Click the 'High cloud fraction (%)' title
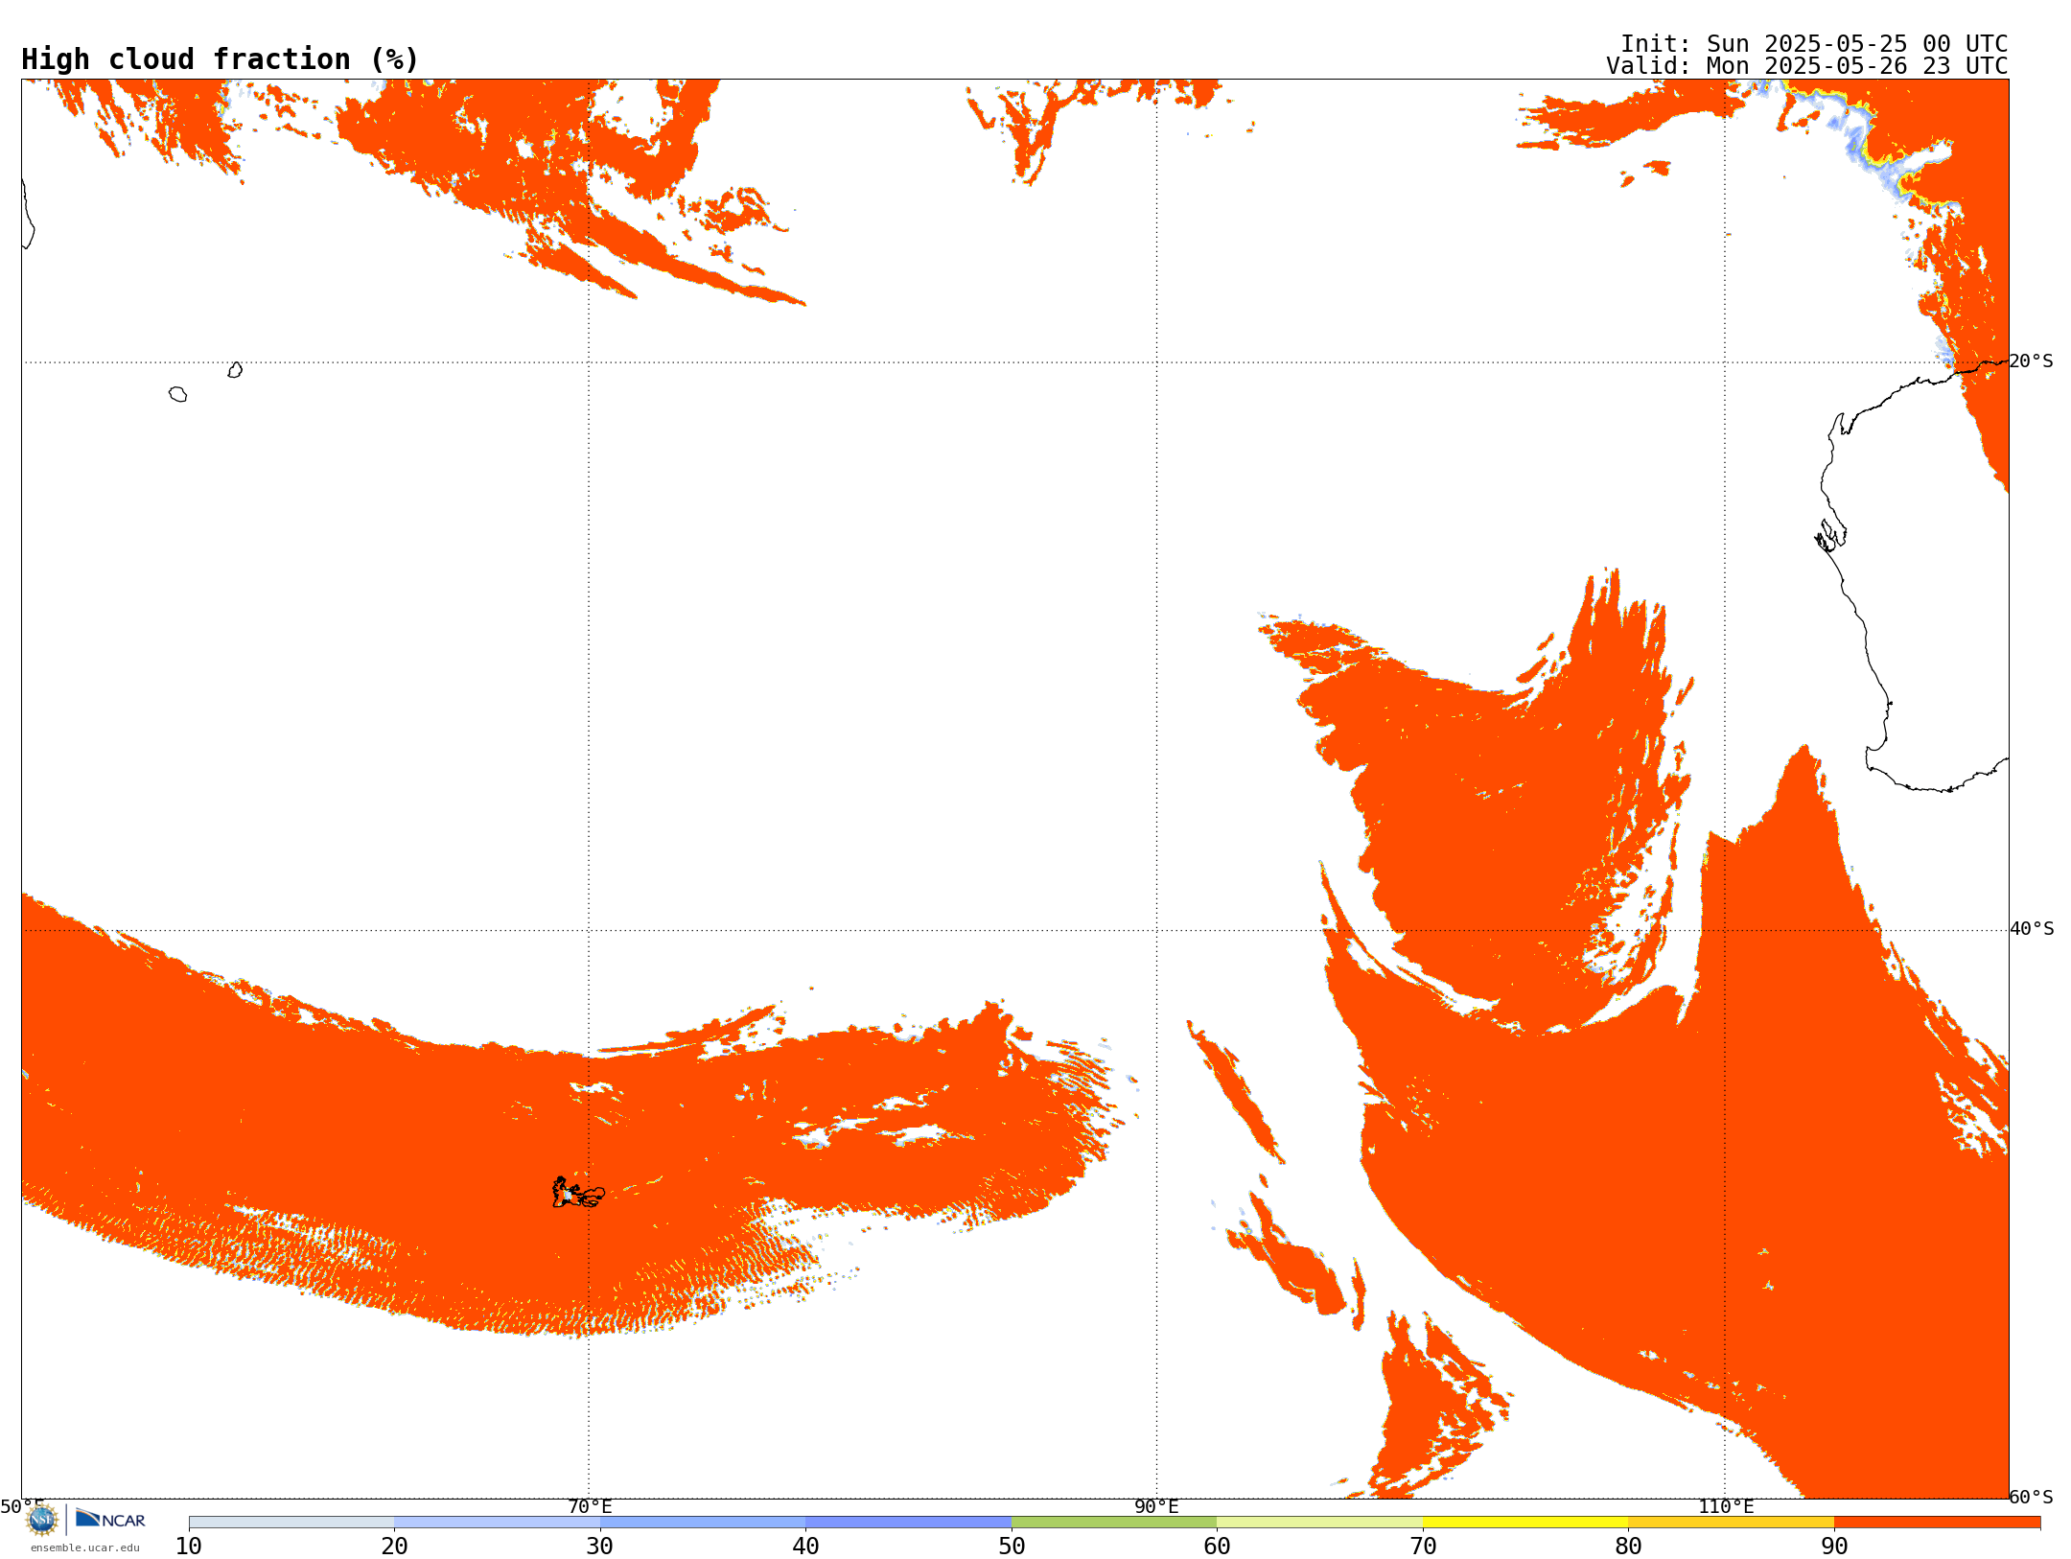The width and height of the screenshot is (2071, 1559). [x=220, y=59]
